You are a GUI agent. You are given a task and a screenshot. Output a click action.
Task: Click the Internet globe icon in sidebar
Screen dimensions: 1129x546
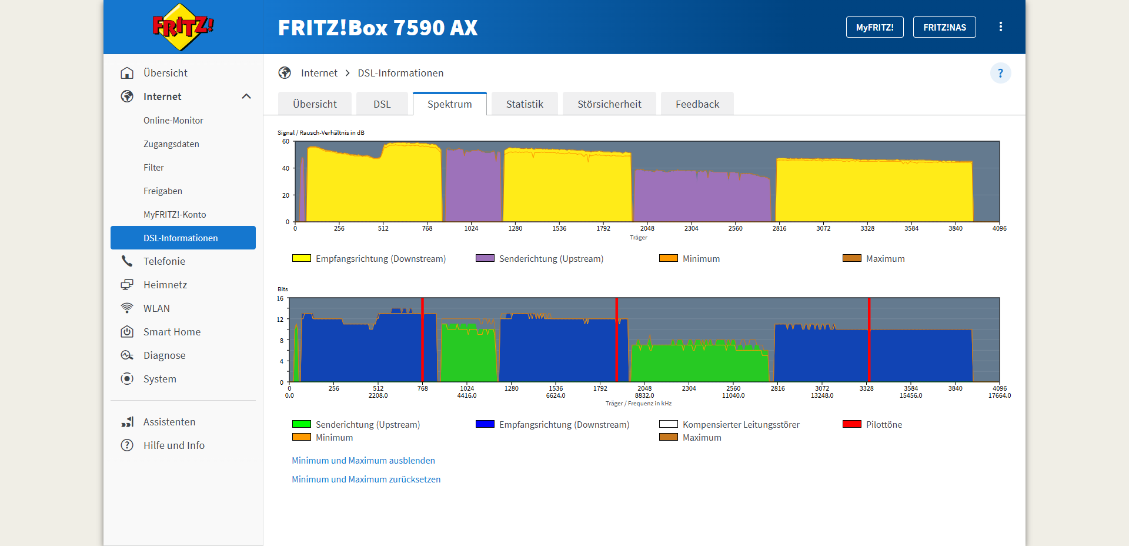[127, 96]
